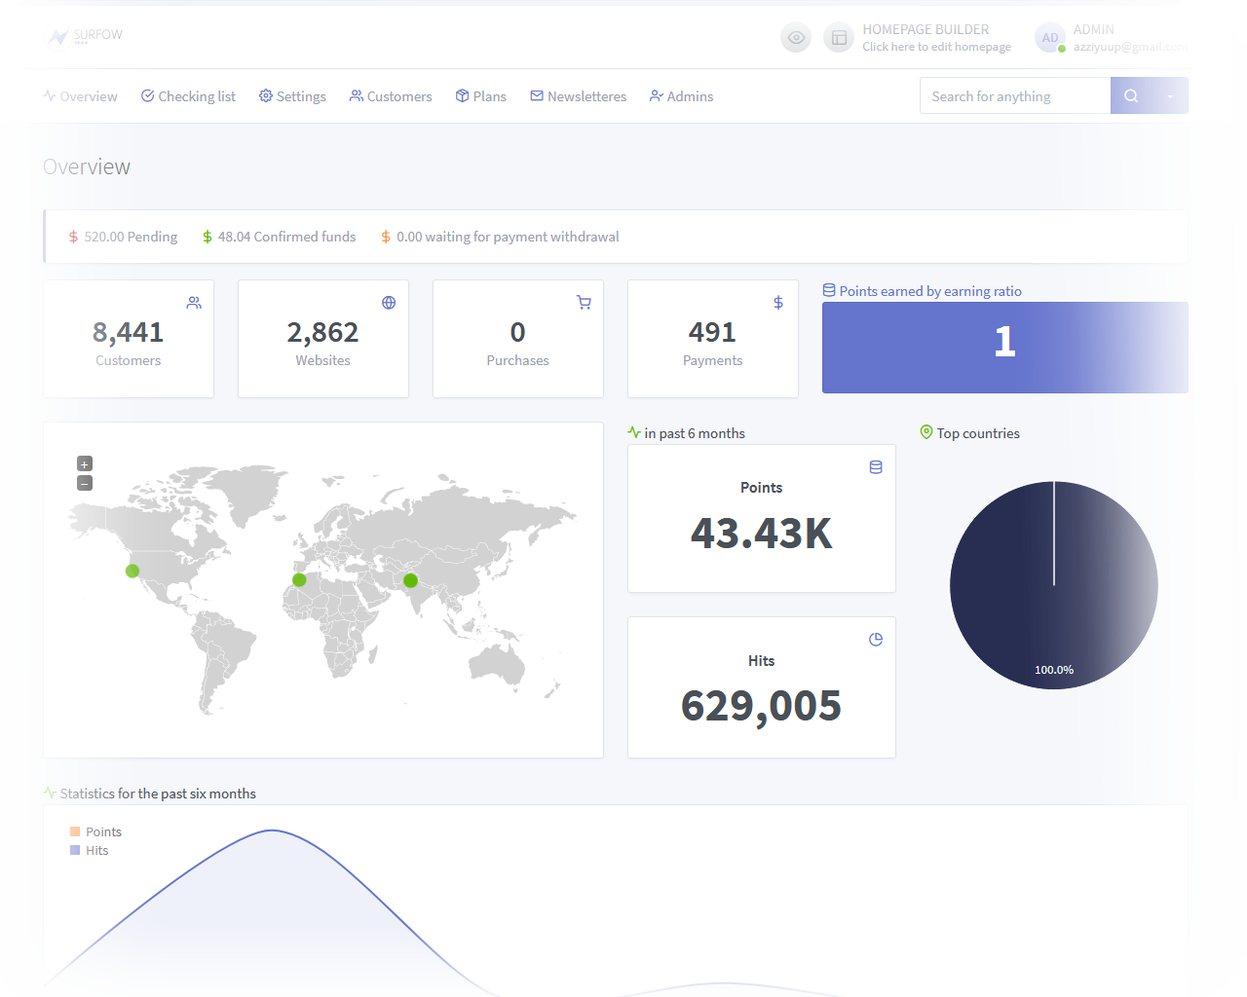
Task: Click the pulse icon beside in past 6 months
Action: coord(634,432)
